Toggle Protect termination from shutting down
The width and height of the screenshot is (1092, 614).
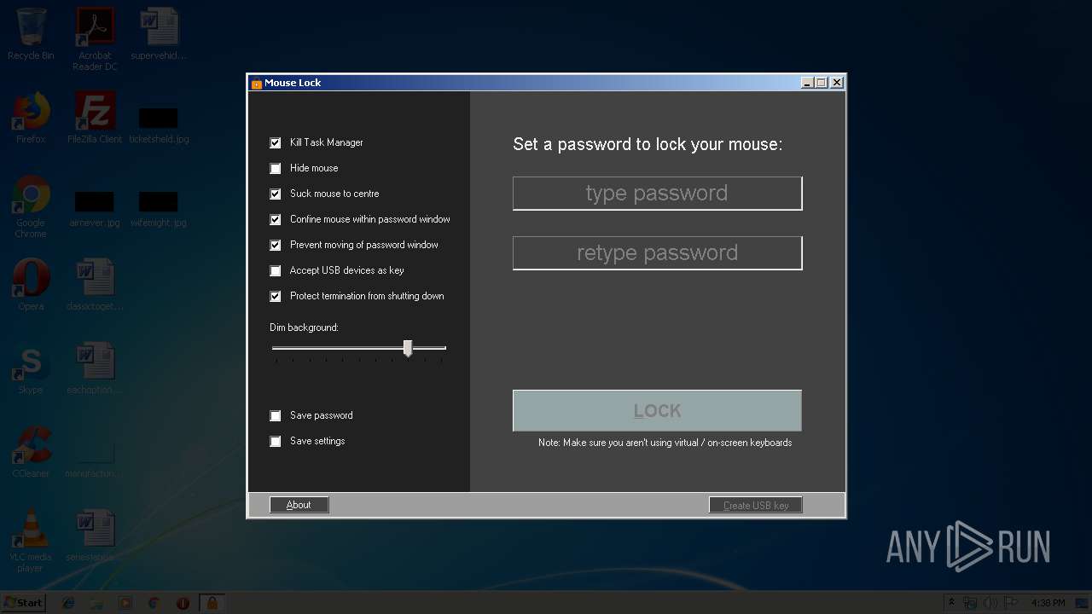tap(275, 297)
